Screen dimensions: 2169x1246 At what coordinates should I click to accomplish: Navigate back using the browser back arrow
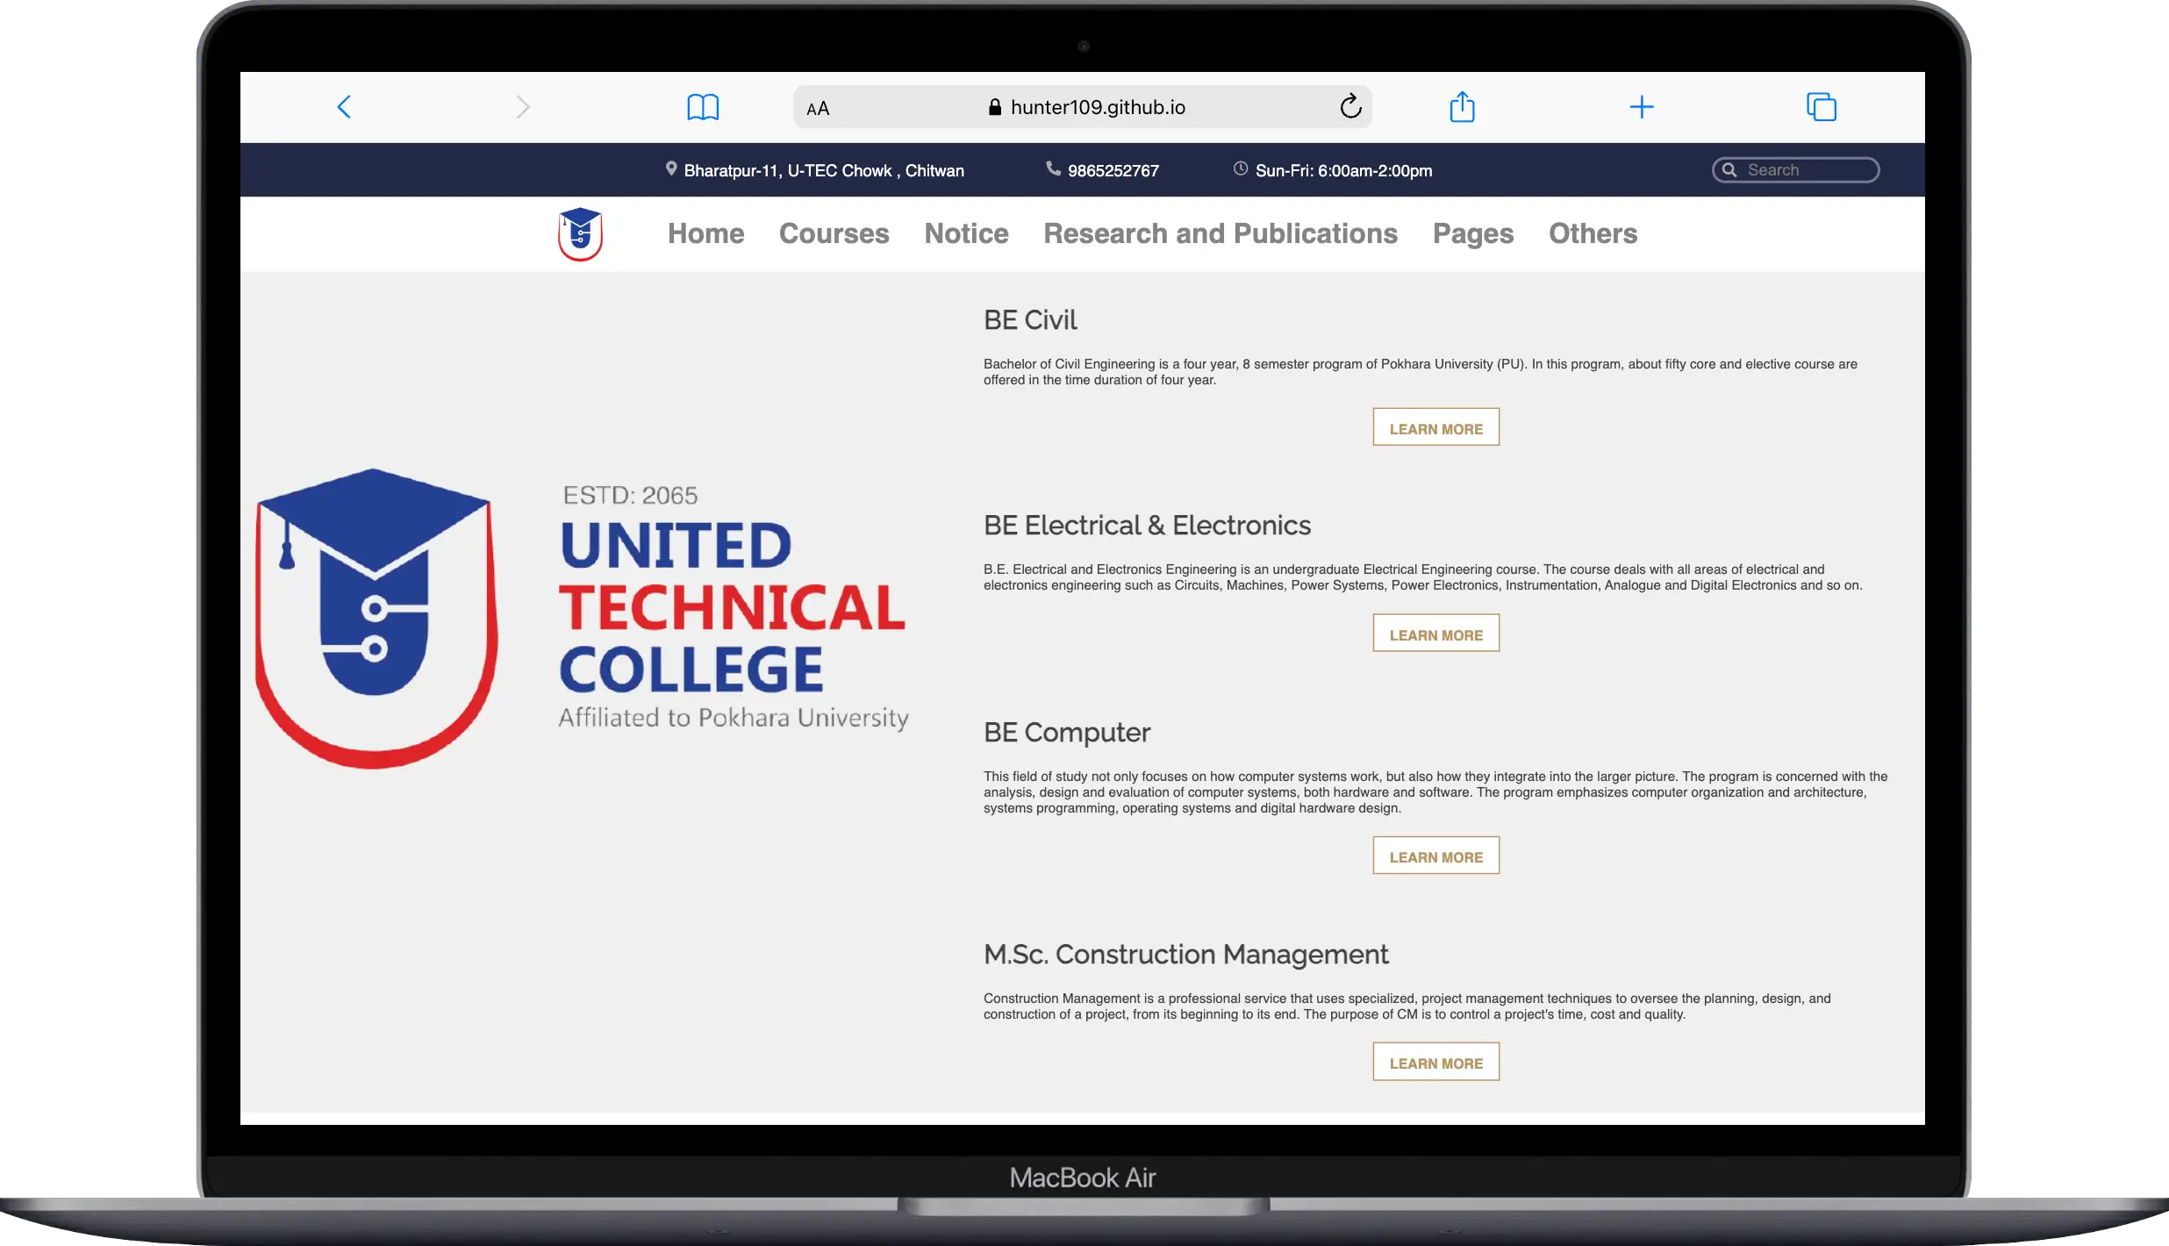click(x=343, y=106)
